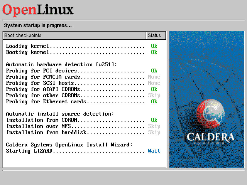Click the Probing for ATAPI CDROMs entry
The width and height of the screenshot is (247, 185).
coord(75,89)
